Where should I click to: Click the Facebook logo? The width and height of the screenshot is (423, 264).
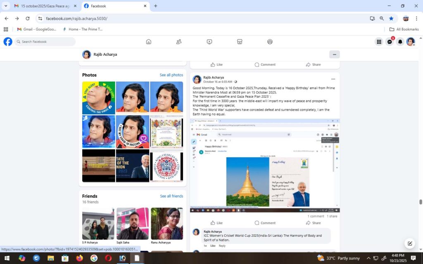click(8, 42)
